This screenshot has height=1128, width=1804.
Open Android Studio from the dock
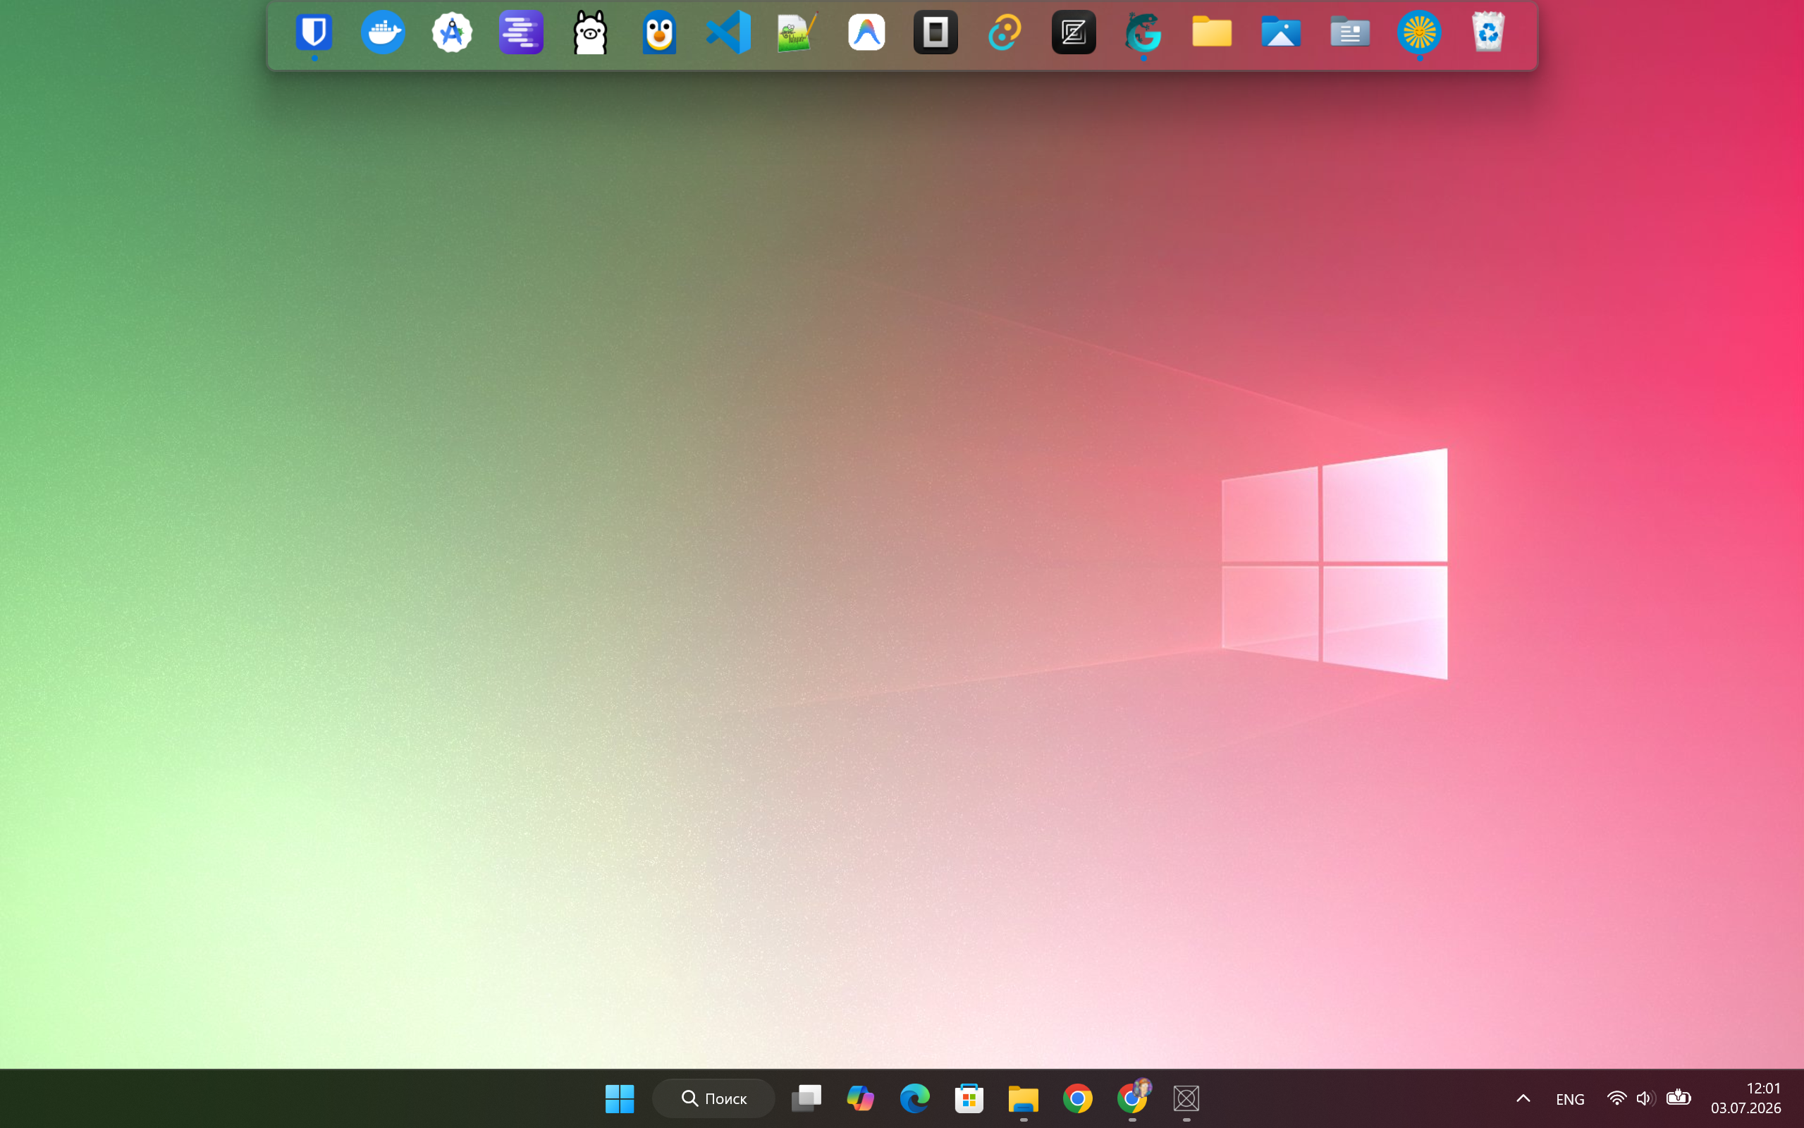point(452,33)
